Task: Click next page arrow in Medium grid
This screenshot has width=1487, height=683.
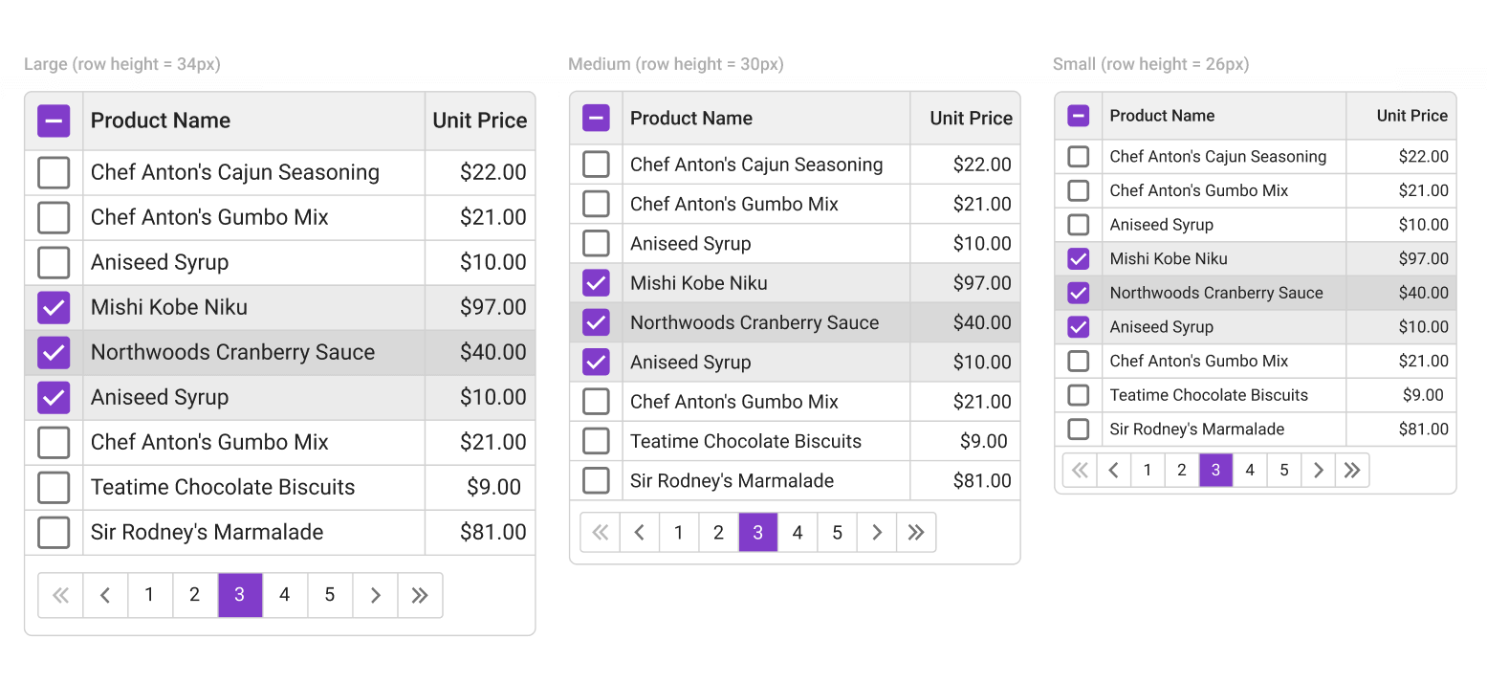Action: [x=876, y=533]
